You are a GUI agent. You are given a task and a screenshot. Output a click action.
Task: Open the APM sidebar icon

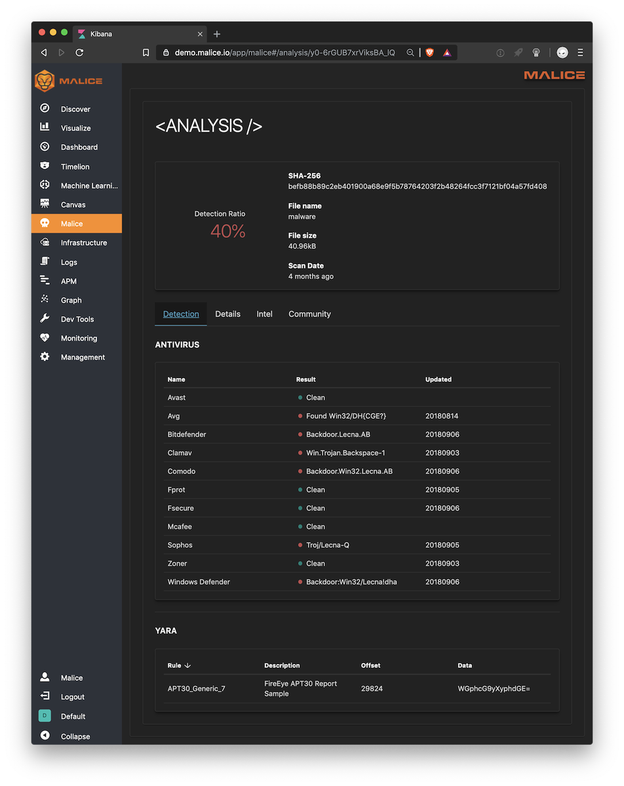point(45,280)
